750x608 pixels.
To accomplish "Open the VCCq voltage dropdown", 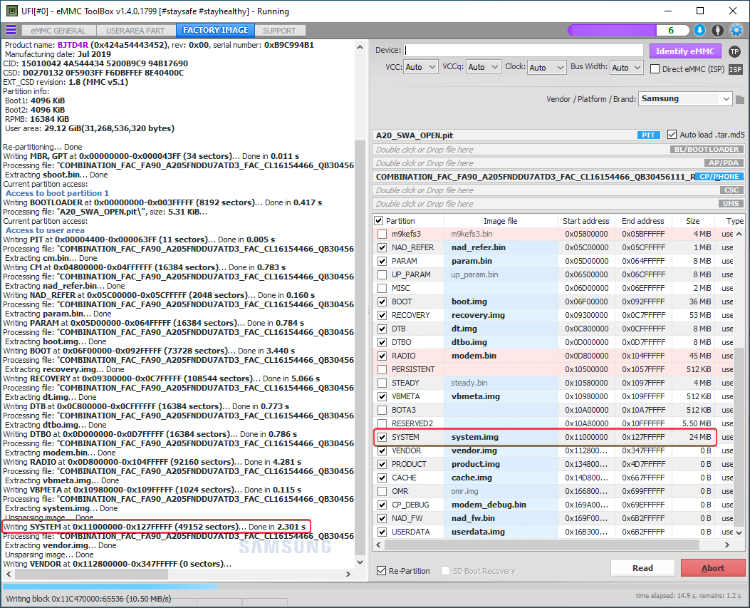I will [483, 67].
